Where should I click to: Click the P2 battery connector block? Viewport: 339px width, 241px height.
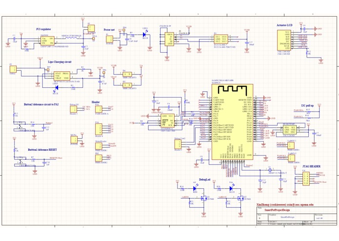click(13, 69)
